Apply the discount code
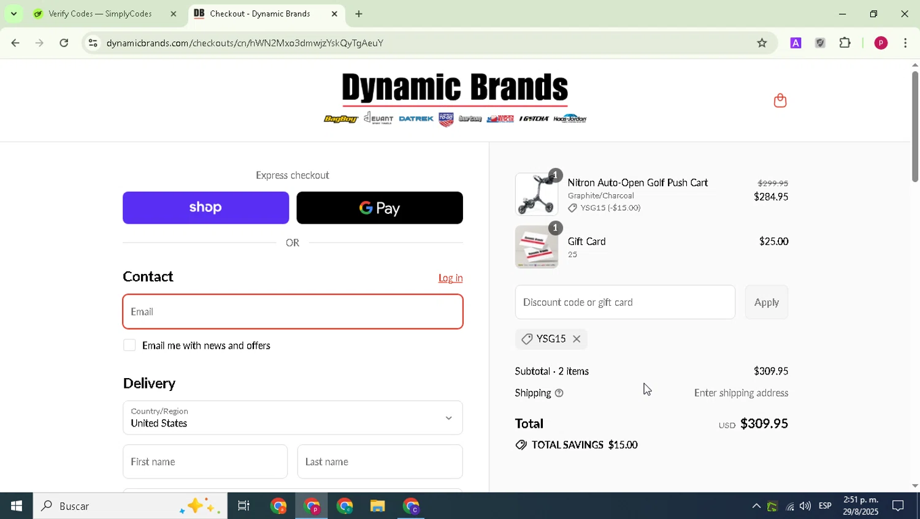Viewport: 920px width, 519px height. pyautogui.click(x=767, y=302)
